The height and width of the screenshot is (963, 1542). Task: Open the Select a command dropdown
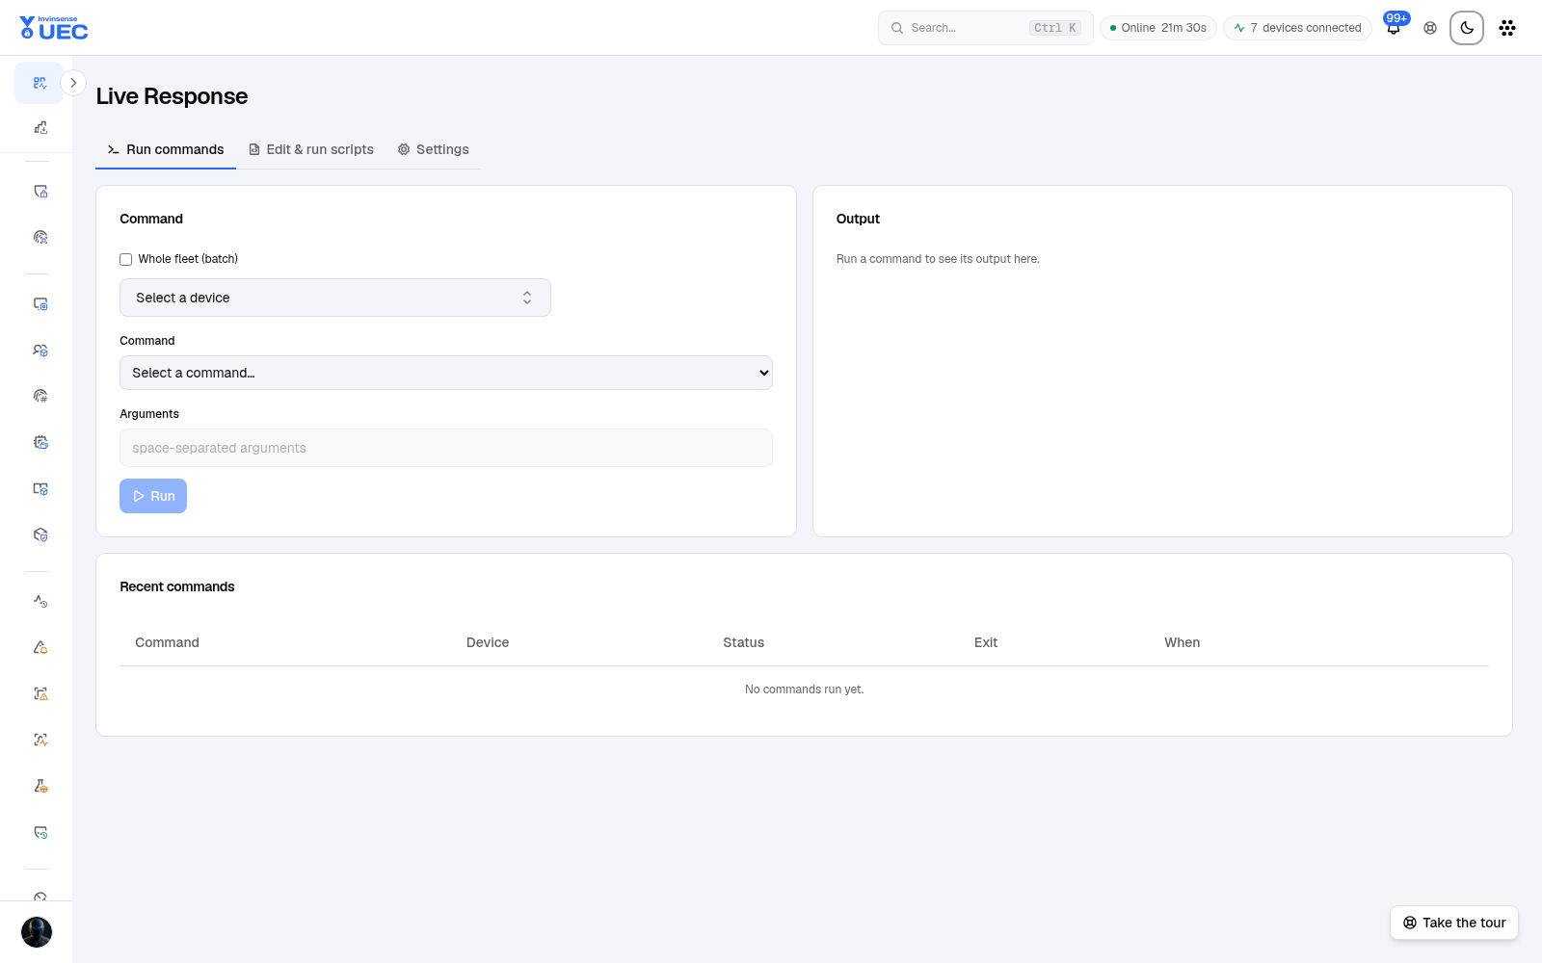click(x=446, y=373)
